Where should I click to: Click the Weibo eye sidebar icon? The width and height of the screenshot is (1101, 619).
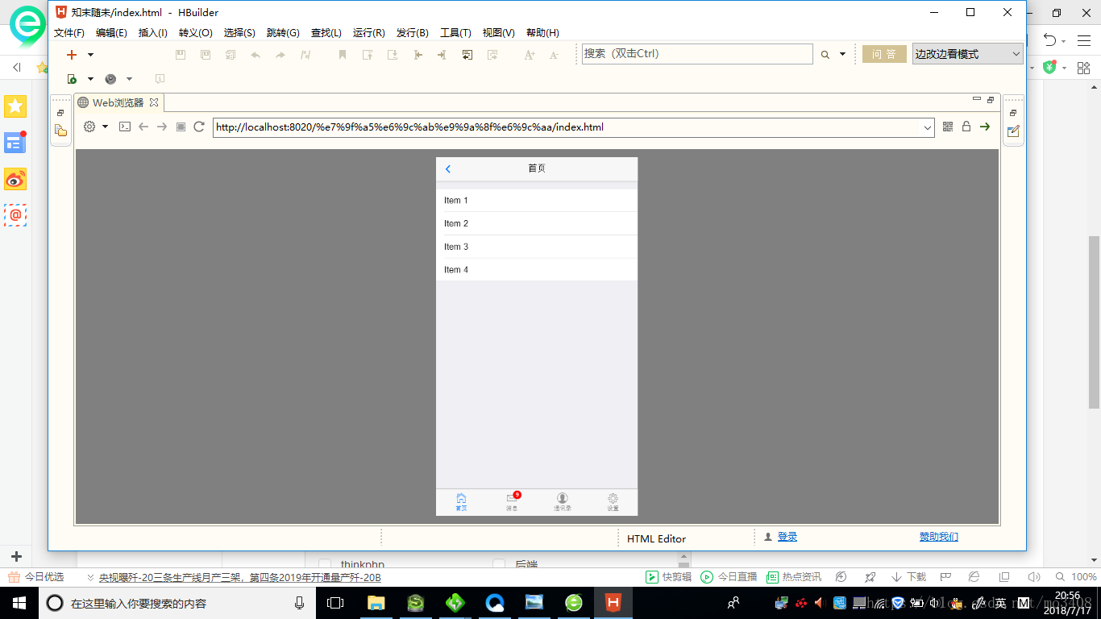coord(15,179)
